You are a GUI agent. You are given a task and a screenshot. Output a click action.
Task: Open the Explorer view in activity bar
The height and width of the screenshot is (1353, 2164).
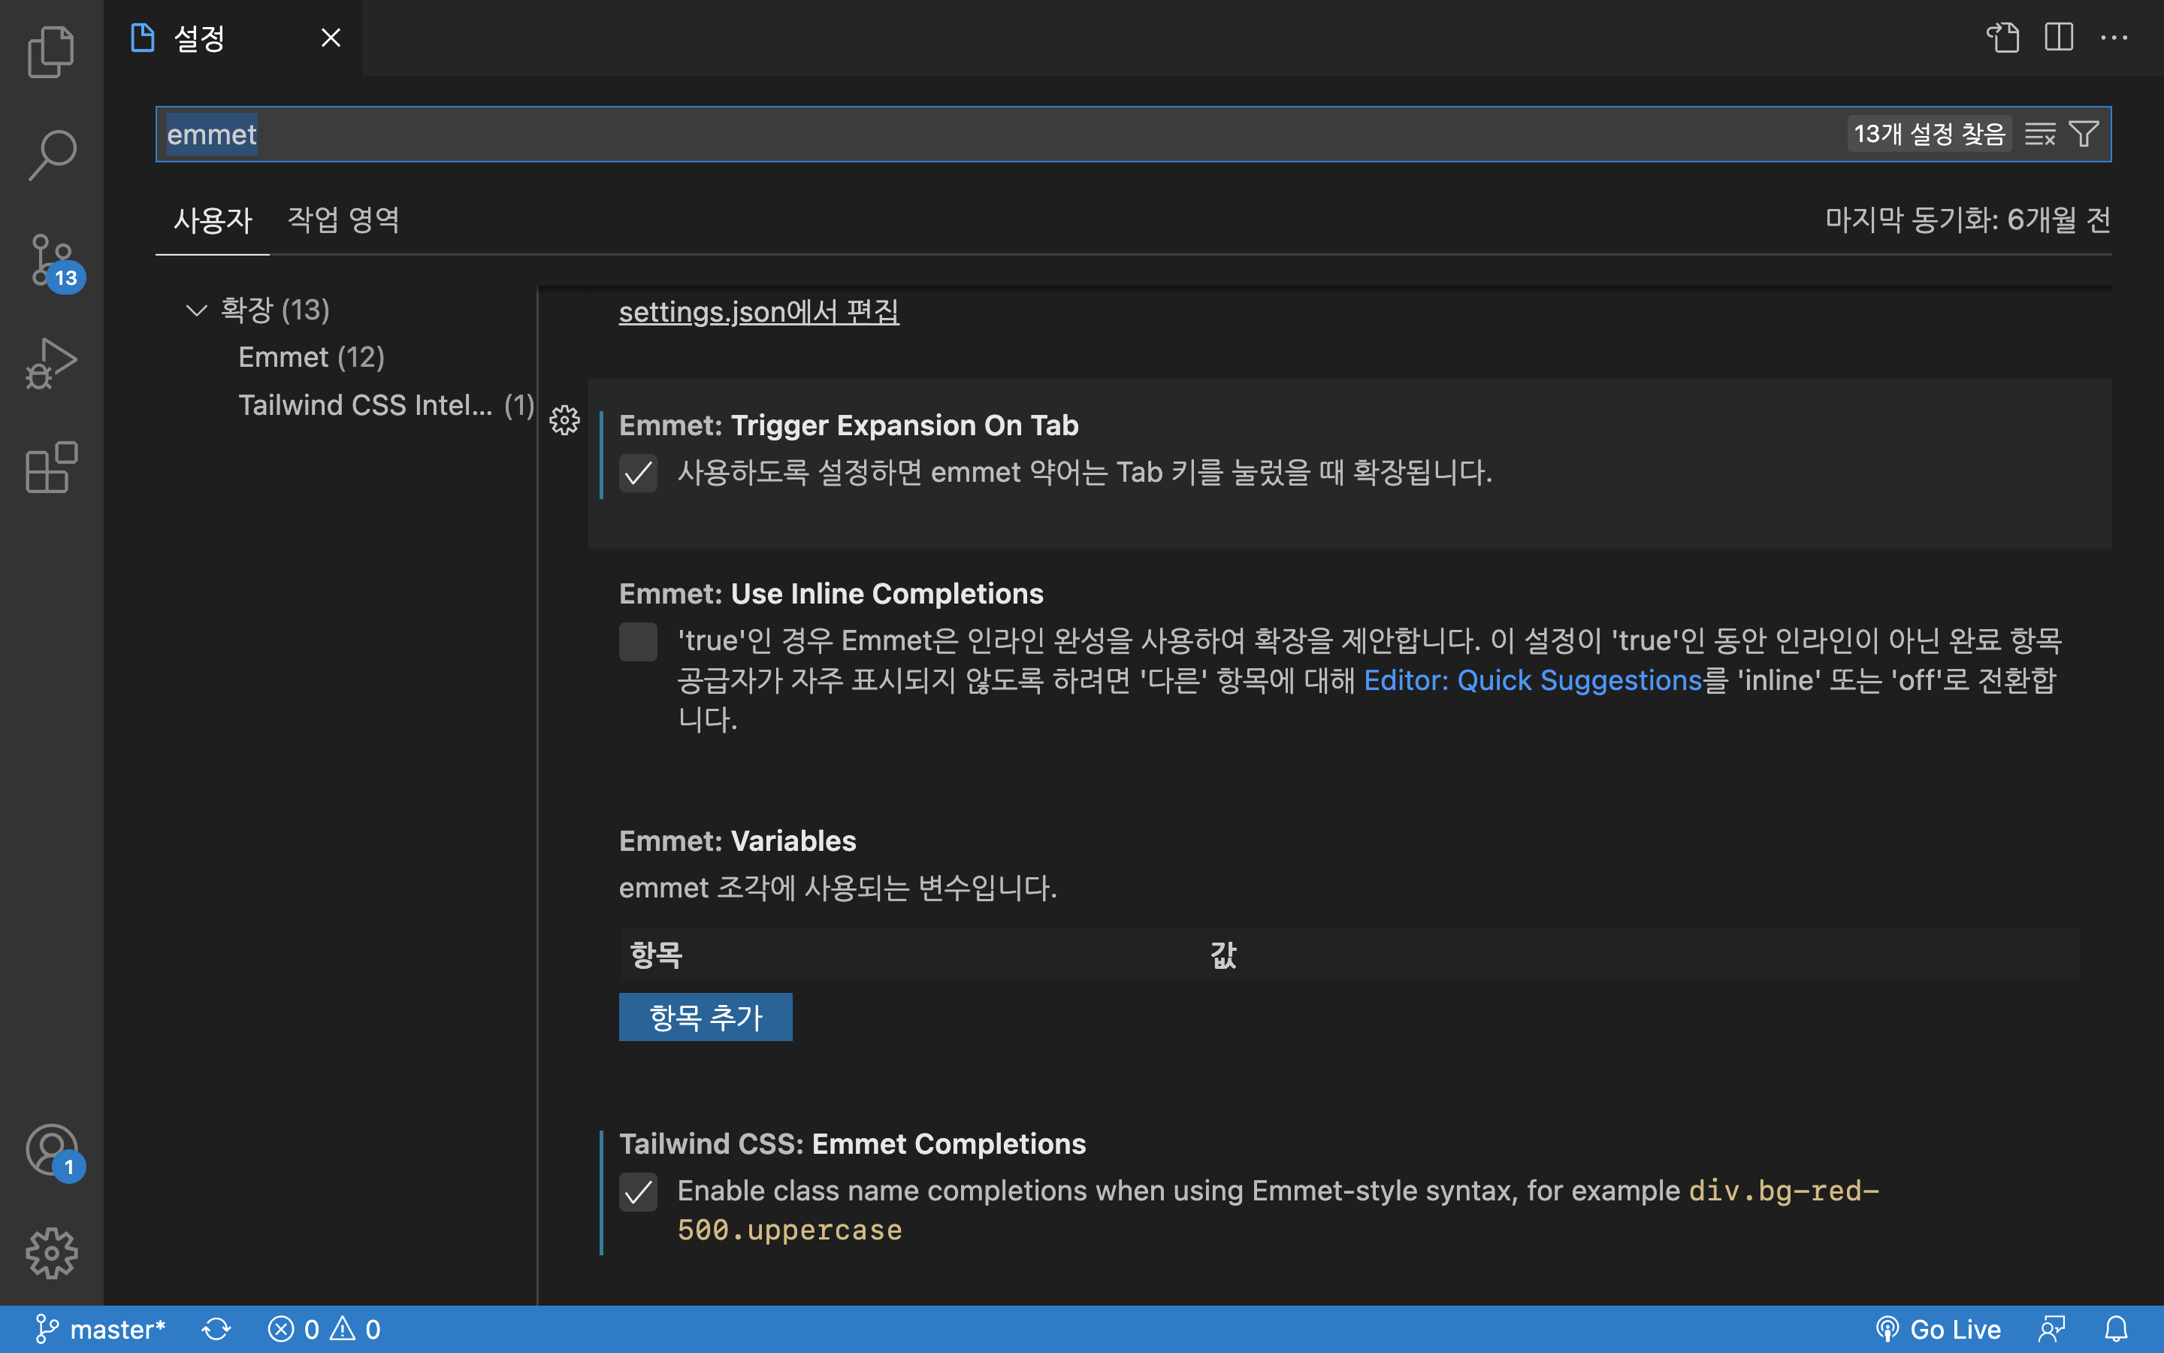click(x=51, y=52)
